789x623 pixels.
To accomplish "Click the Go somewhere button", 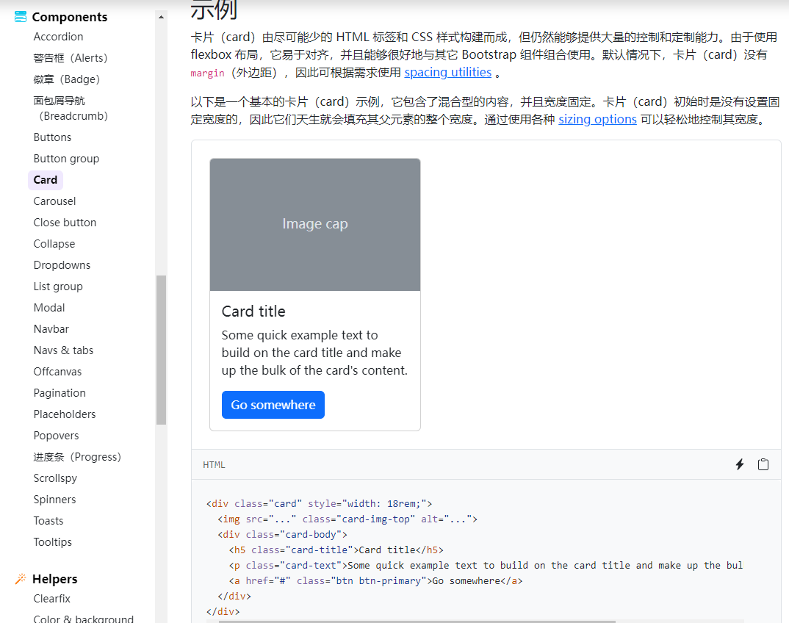I will (x=273, y=405).
